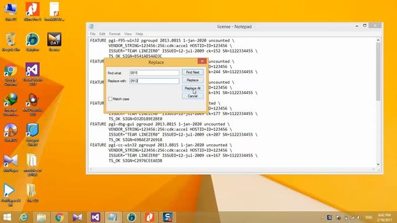The image size is (397, 223).
Task: Launch Google Chrome desktop shortcut
Action: [11, 74]
